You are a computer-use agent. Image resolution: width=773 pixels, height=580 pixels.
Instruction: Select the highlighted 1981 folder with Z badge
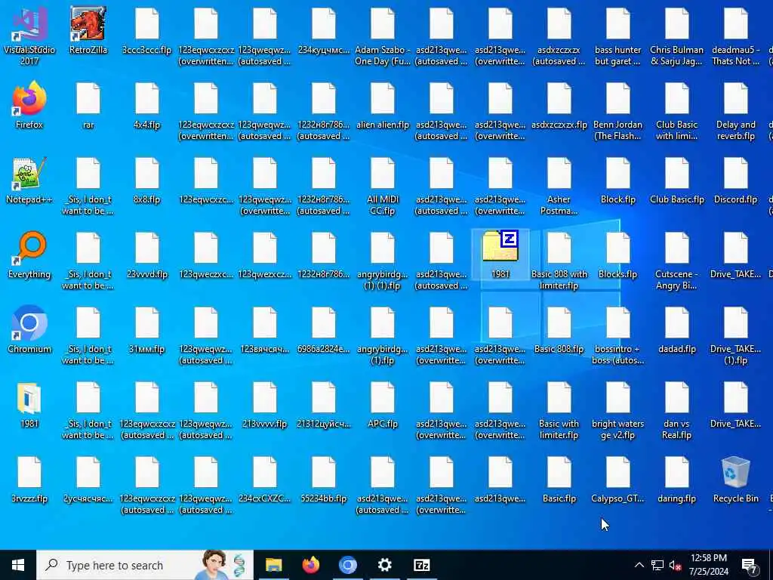tap(500, 255)
